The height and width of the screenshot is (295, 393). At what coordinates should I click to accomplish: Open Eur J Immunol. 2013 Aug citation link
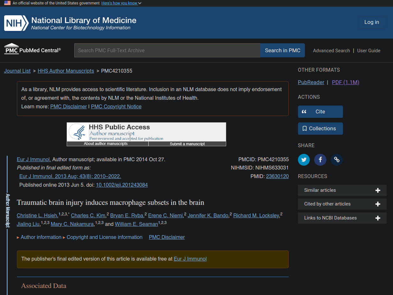[x=70, y=176]
